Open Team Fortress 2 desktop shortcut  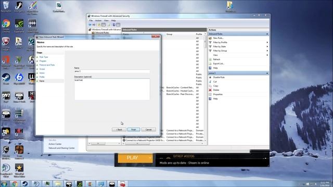(19, 152)
